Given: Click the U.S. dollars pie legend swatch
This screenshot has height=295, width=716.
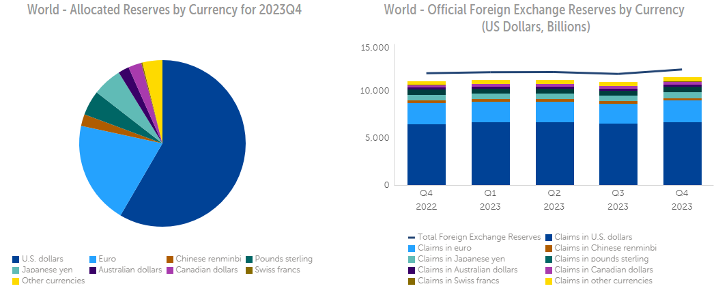Looking at the screenshot, I should 16,259.
